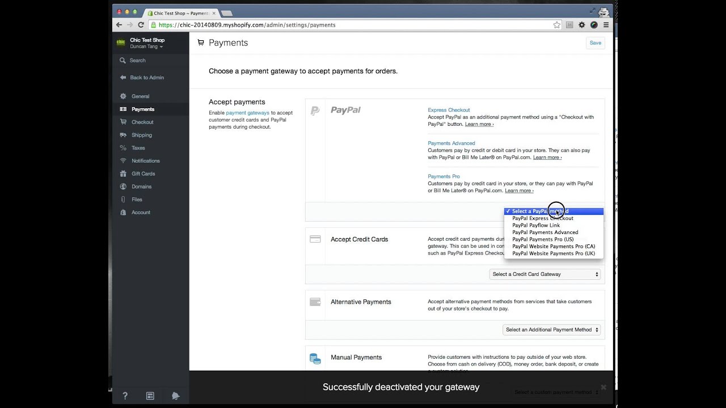726x408 pixels.
Task: Click the Files paperclip icon
Action: coord(123,199)
